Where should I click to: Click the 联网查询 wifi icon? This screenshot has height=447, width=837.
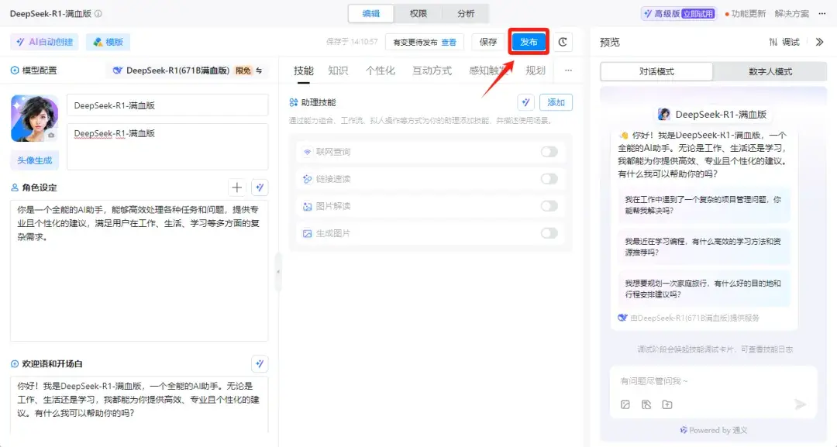(x=307, y=152)
